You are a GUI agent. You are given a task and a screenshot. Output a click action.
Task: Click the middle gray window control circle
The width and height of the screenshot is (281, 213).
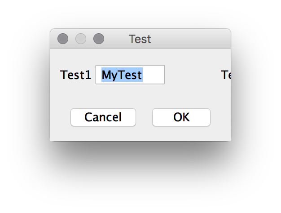[81, 39]
